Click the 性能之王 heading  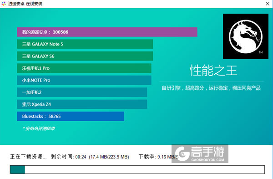[x=213, y=71]
